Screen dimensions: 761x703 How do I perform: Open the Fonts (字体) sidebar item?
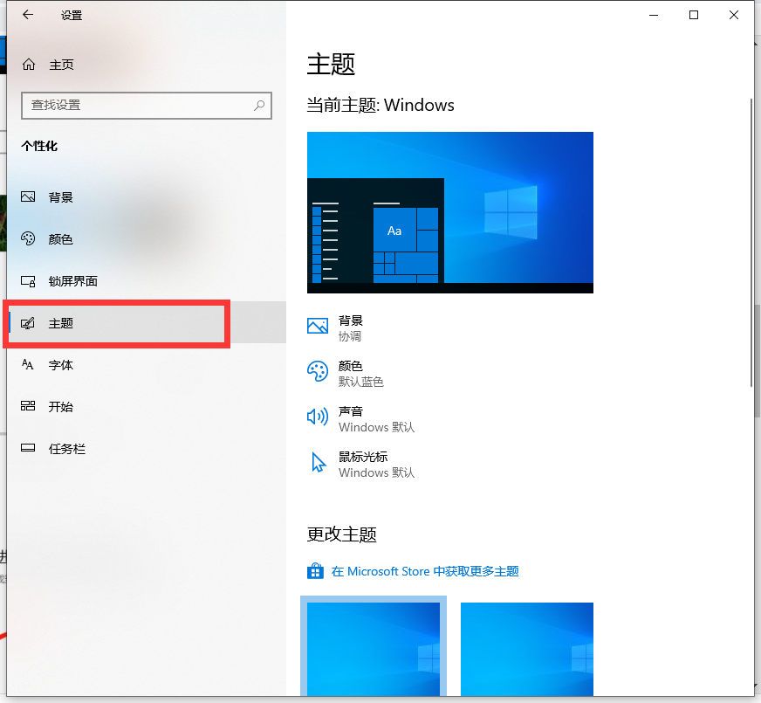click(x=60, y=365)
